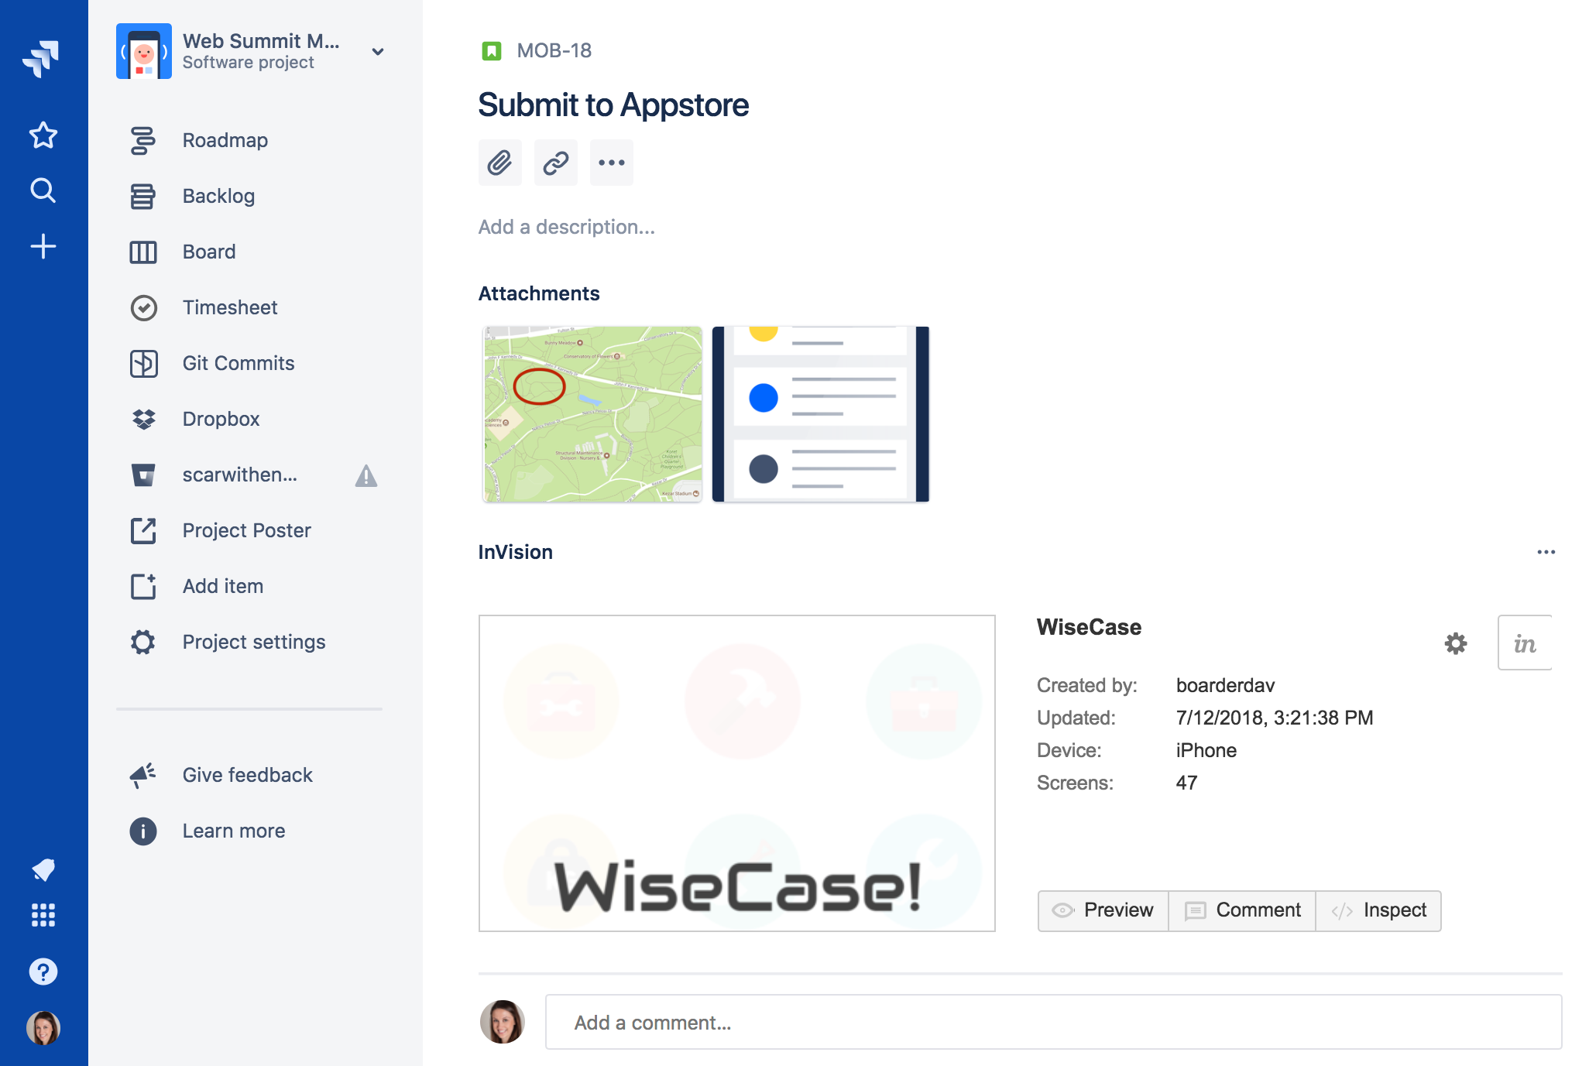Click the Inspect button
This screenshot has height=1066, width=1589.
[x=1378, y=910]
